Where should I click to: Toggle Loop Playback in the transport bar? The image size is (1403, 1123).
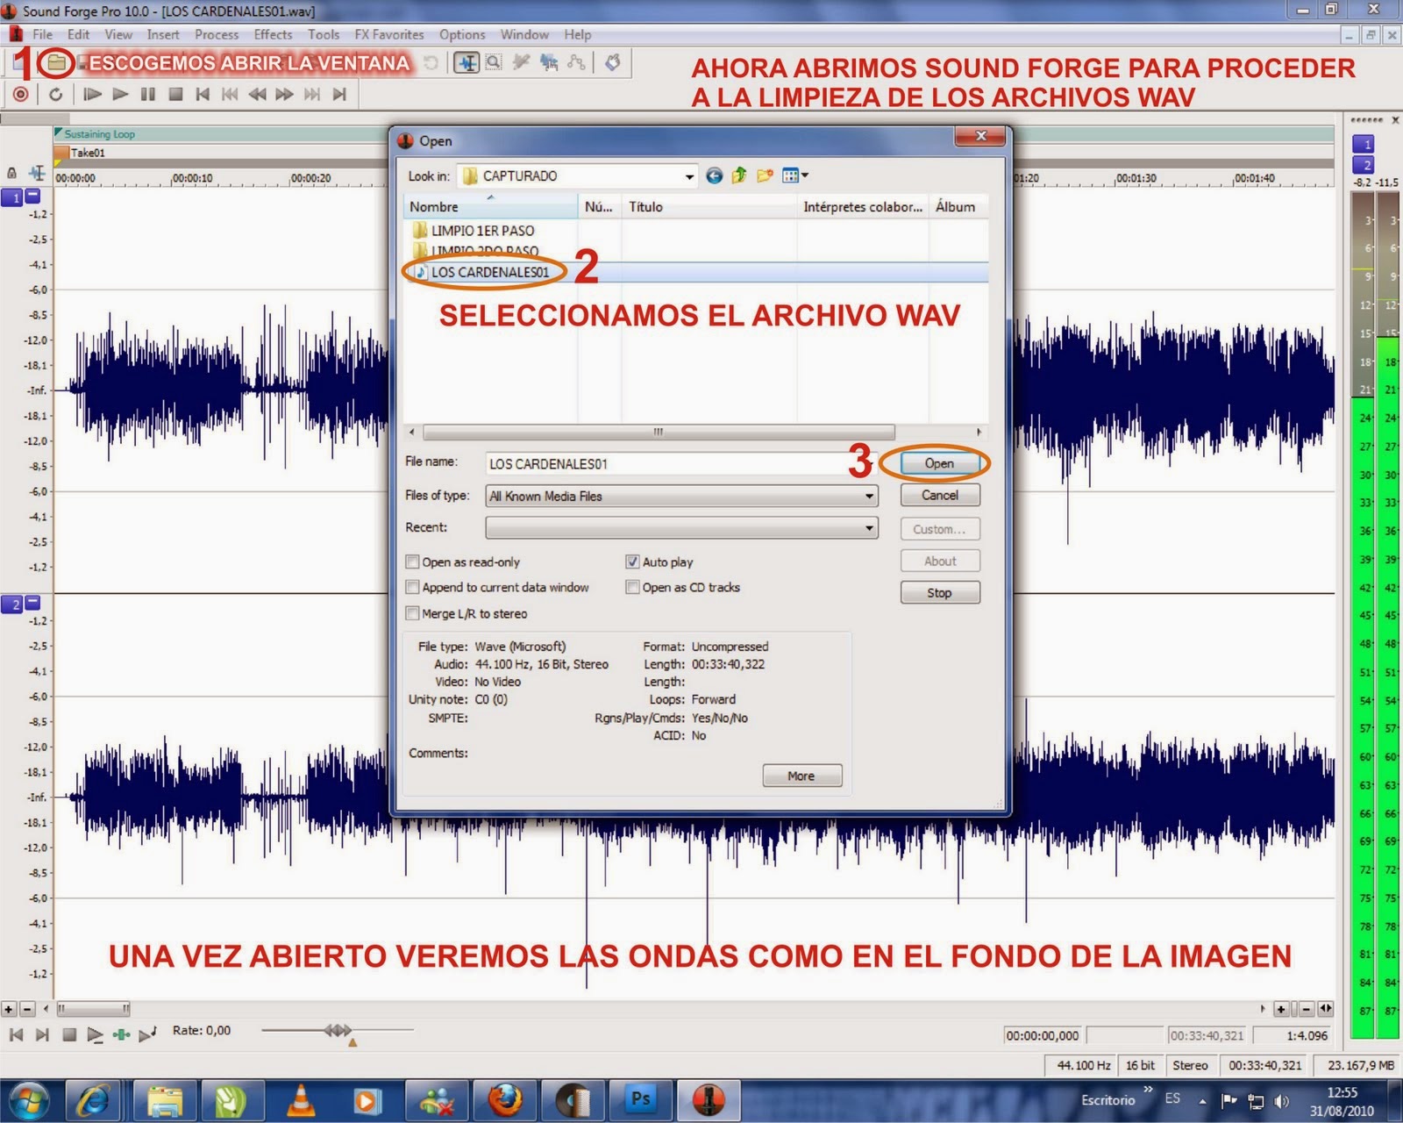pyautogui.click(x=55, y=94)
